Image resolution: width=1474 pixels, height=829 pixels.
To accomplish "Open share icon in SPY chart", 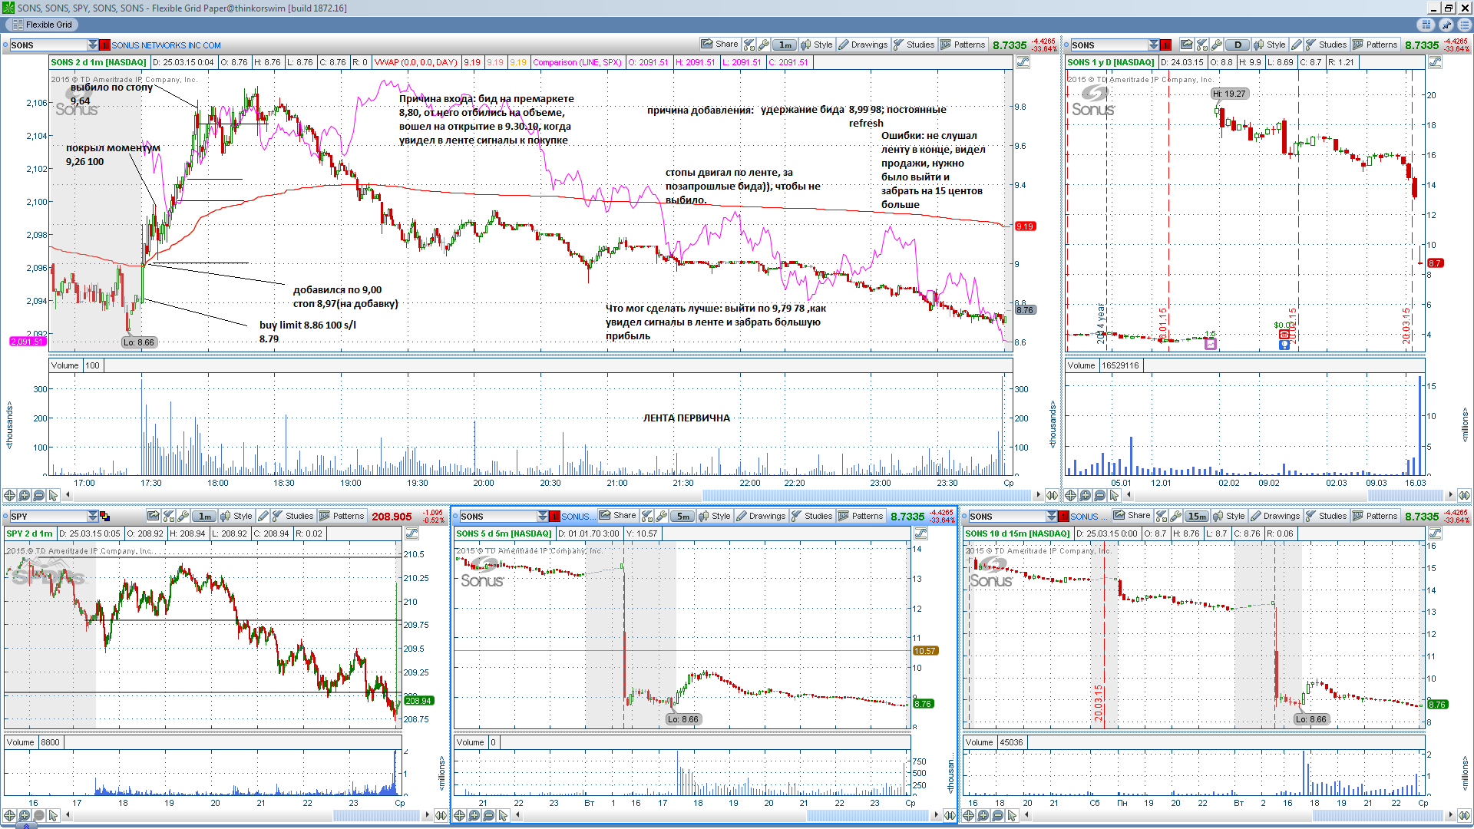I will tap(154, 516).
